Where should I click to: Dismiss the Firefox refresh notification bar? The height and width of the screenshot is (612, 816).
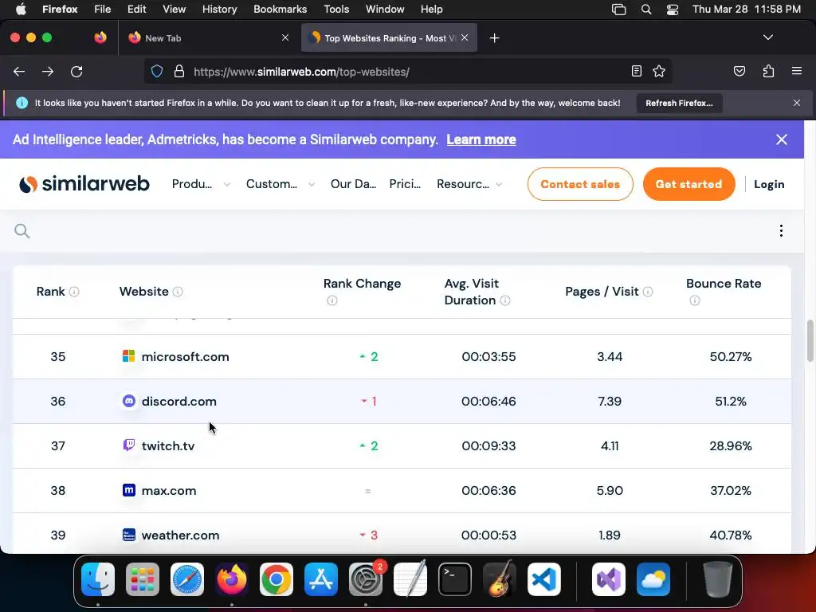797,103
